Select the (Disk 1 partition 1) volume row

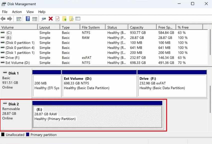click(104, 52)
